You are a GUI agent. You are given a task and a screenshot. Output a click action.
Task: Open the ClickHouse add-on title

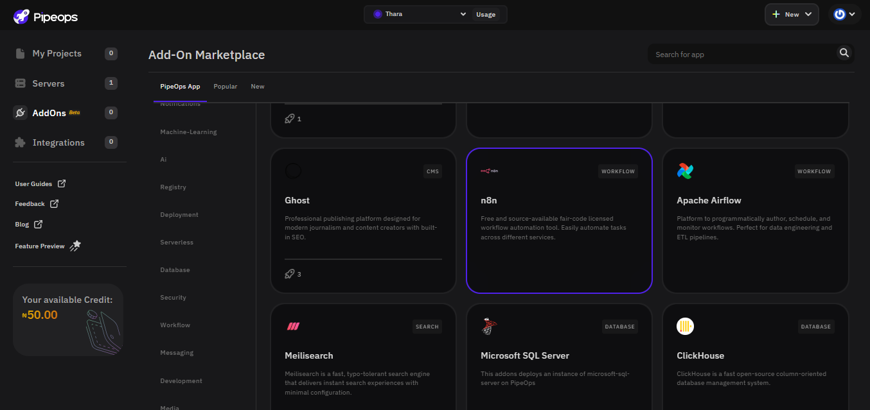point(700,355)
